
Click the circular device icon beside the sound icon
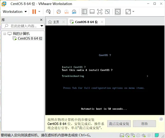pos(149,135)
